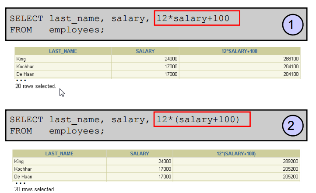Viewport: 316px width, 193px height.
Task: Click salary 24000 in the first table
Action: 171,59
